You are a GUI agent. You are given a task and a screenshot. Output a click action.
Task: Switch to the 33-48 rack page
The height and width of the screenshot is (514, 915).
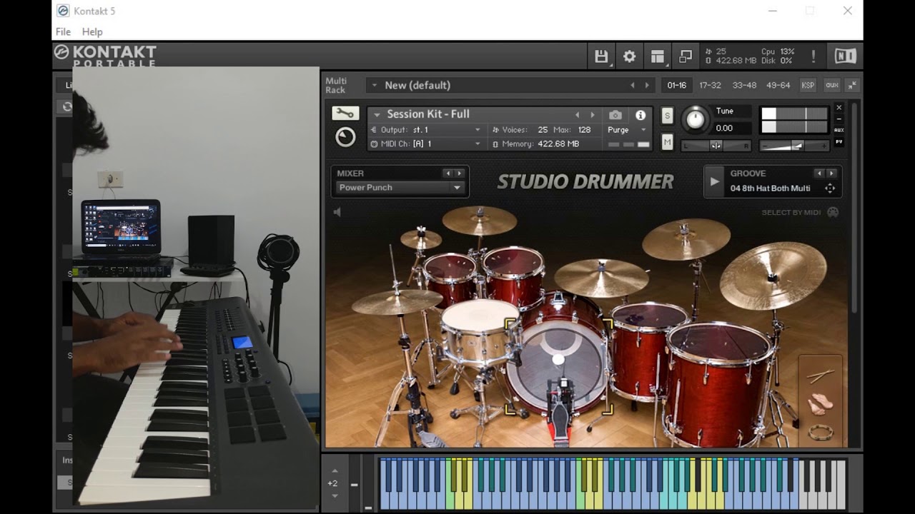pos(744,85)
